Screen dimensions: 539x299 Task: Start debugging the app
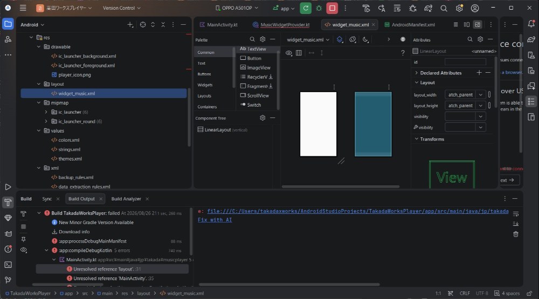click(x=319, y=8)
